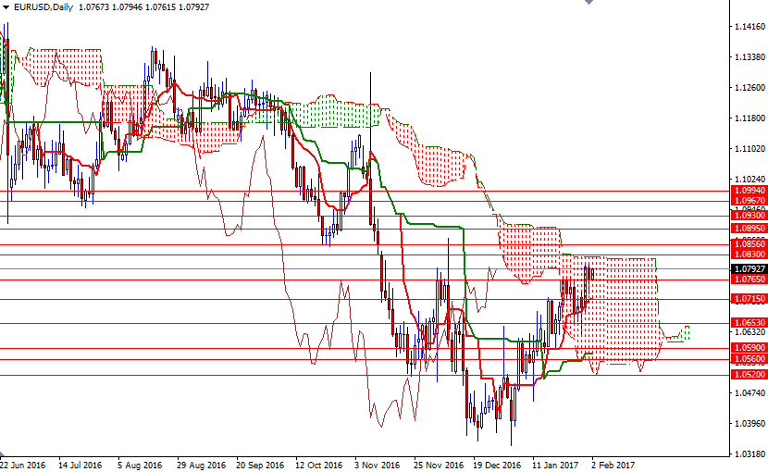Click the red 1.09670 level label
Viewport: 768px width, 472px height.
click(x=749, y=201)
